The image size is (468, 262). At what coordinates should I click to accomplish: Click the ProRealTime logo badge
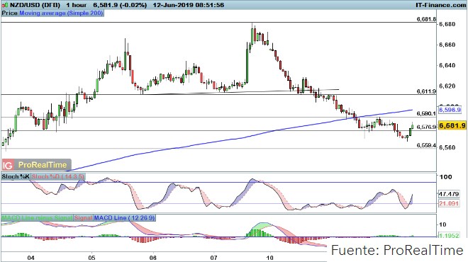[43, 164]
